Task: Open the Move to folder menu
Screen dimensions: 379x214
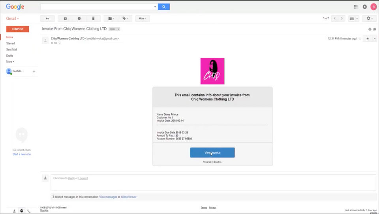Action: pyautogui.click(x=111, y=19)
